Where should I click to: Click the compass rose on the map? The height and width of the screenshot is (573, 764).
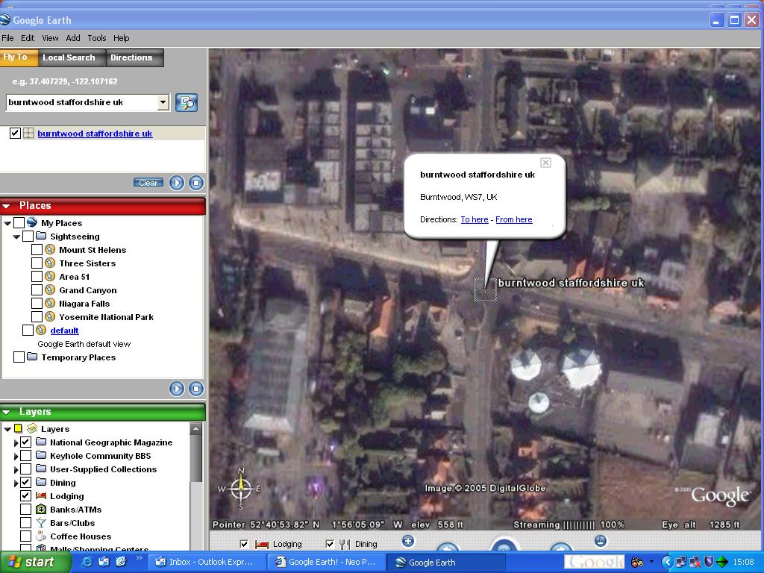pyautogui.click(x=240, y=489)
